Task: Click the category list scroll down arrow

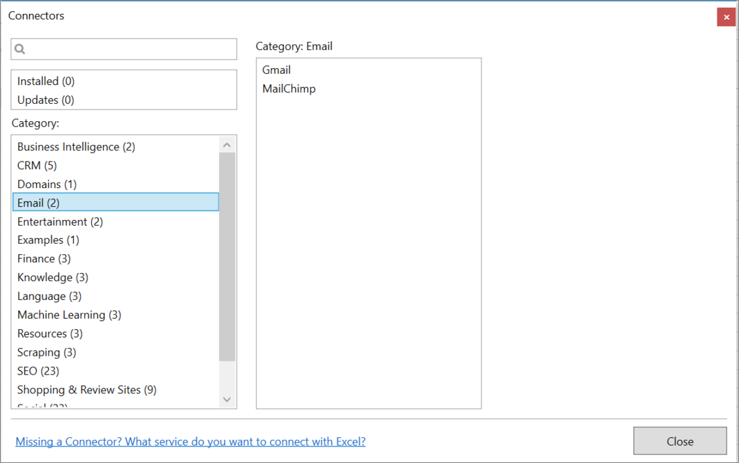Action: [227, 400]
